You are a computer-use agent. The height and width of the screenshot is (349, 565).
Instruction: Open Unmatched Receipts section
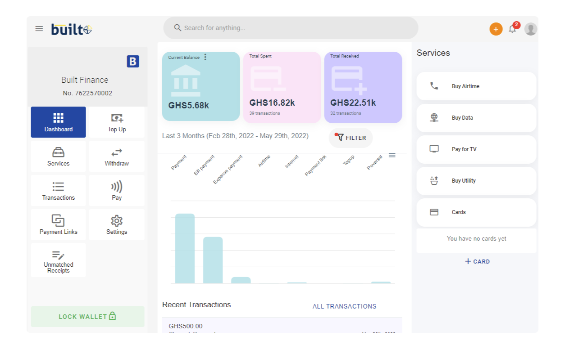coord(58,261)
